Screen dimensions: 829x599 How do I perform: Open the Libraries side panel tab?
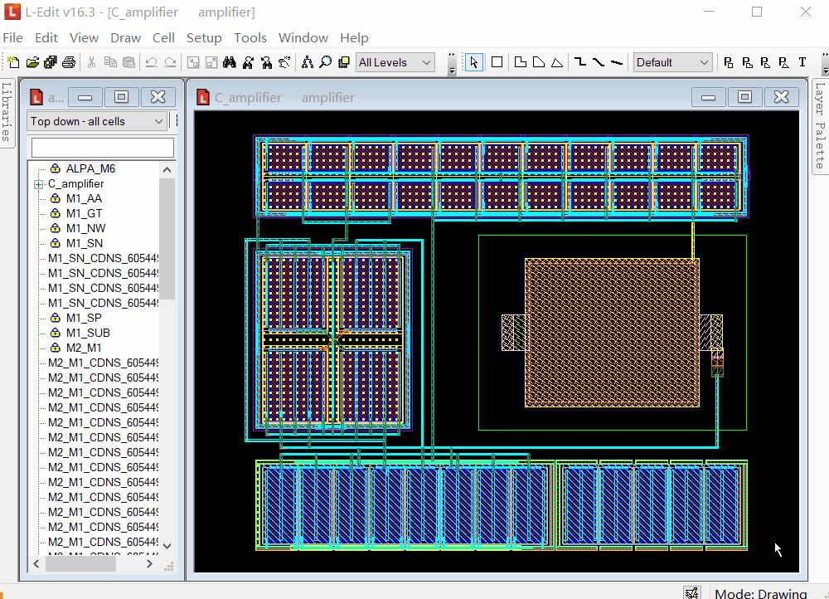click(7, 111)
